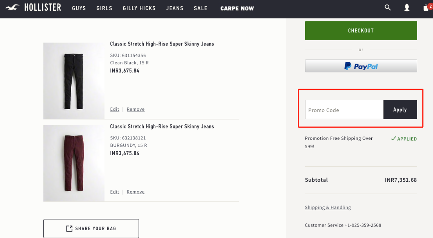Viewport: 433px width, 238px height.
Task: Select the Subtotal amount INR7,351.68
Action: tap(401, 180)
